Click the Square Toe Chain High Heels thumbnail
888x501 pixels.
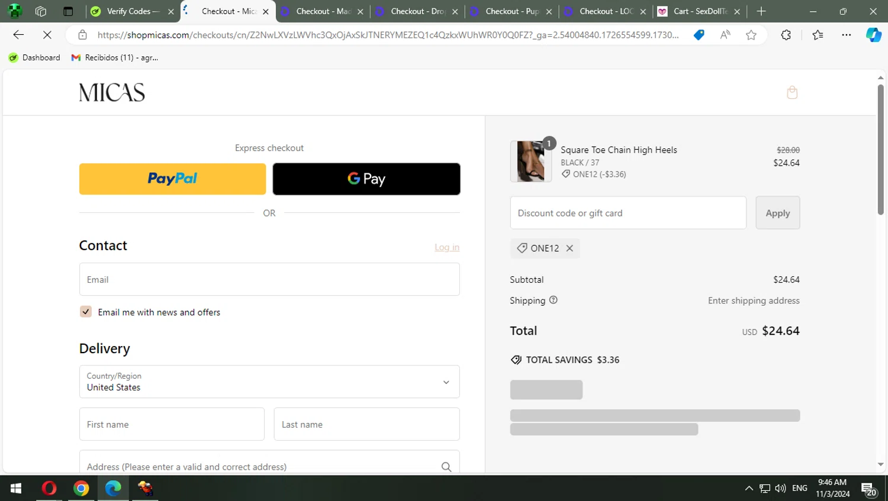[x=531, y=161]
